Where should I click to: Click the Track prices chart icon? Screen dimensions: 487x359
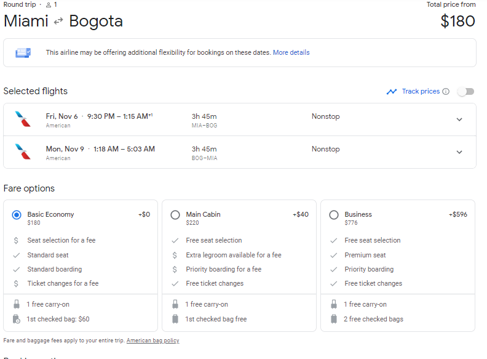point(392,92)
